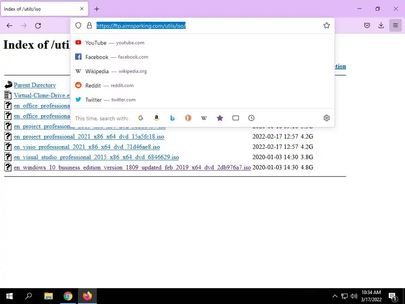Viewport: 405px width, 304px height.
Task: Bookmark this page with star icon
Action: tap(326, 25)
